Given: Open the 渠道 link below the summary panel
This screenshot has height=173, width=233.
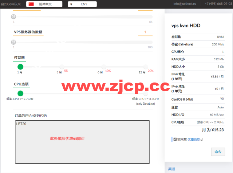Looking at the screenshot, I should (171, 169).
